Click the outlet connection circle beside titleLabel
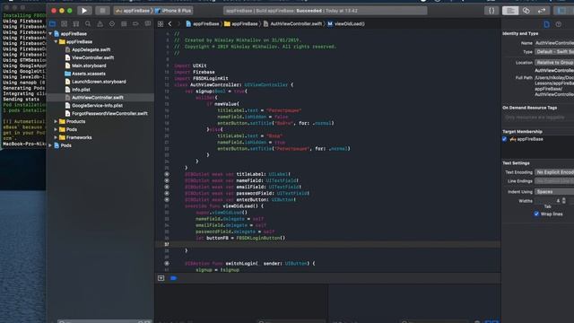Screen dimensions: 574x323 [x=167, y=174]
